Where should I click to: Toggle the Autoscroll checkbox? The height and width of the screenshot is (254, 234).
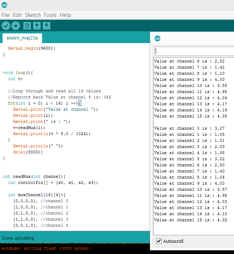(159, 241)
